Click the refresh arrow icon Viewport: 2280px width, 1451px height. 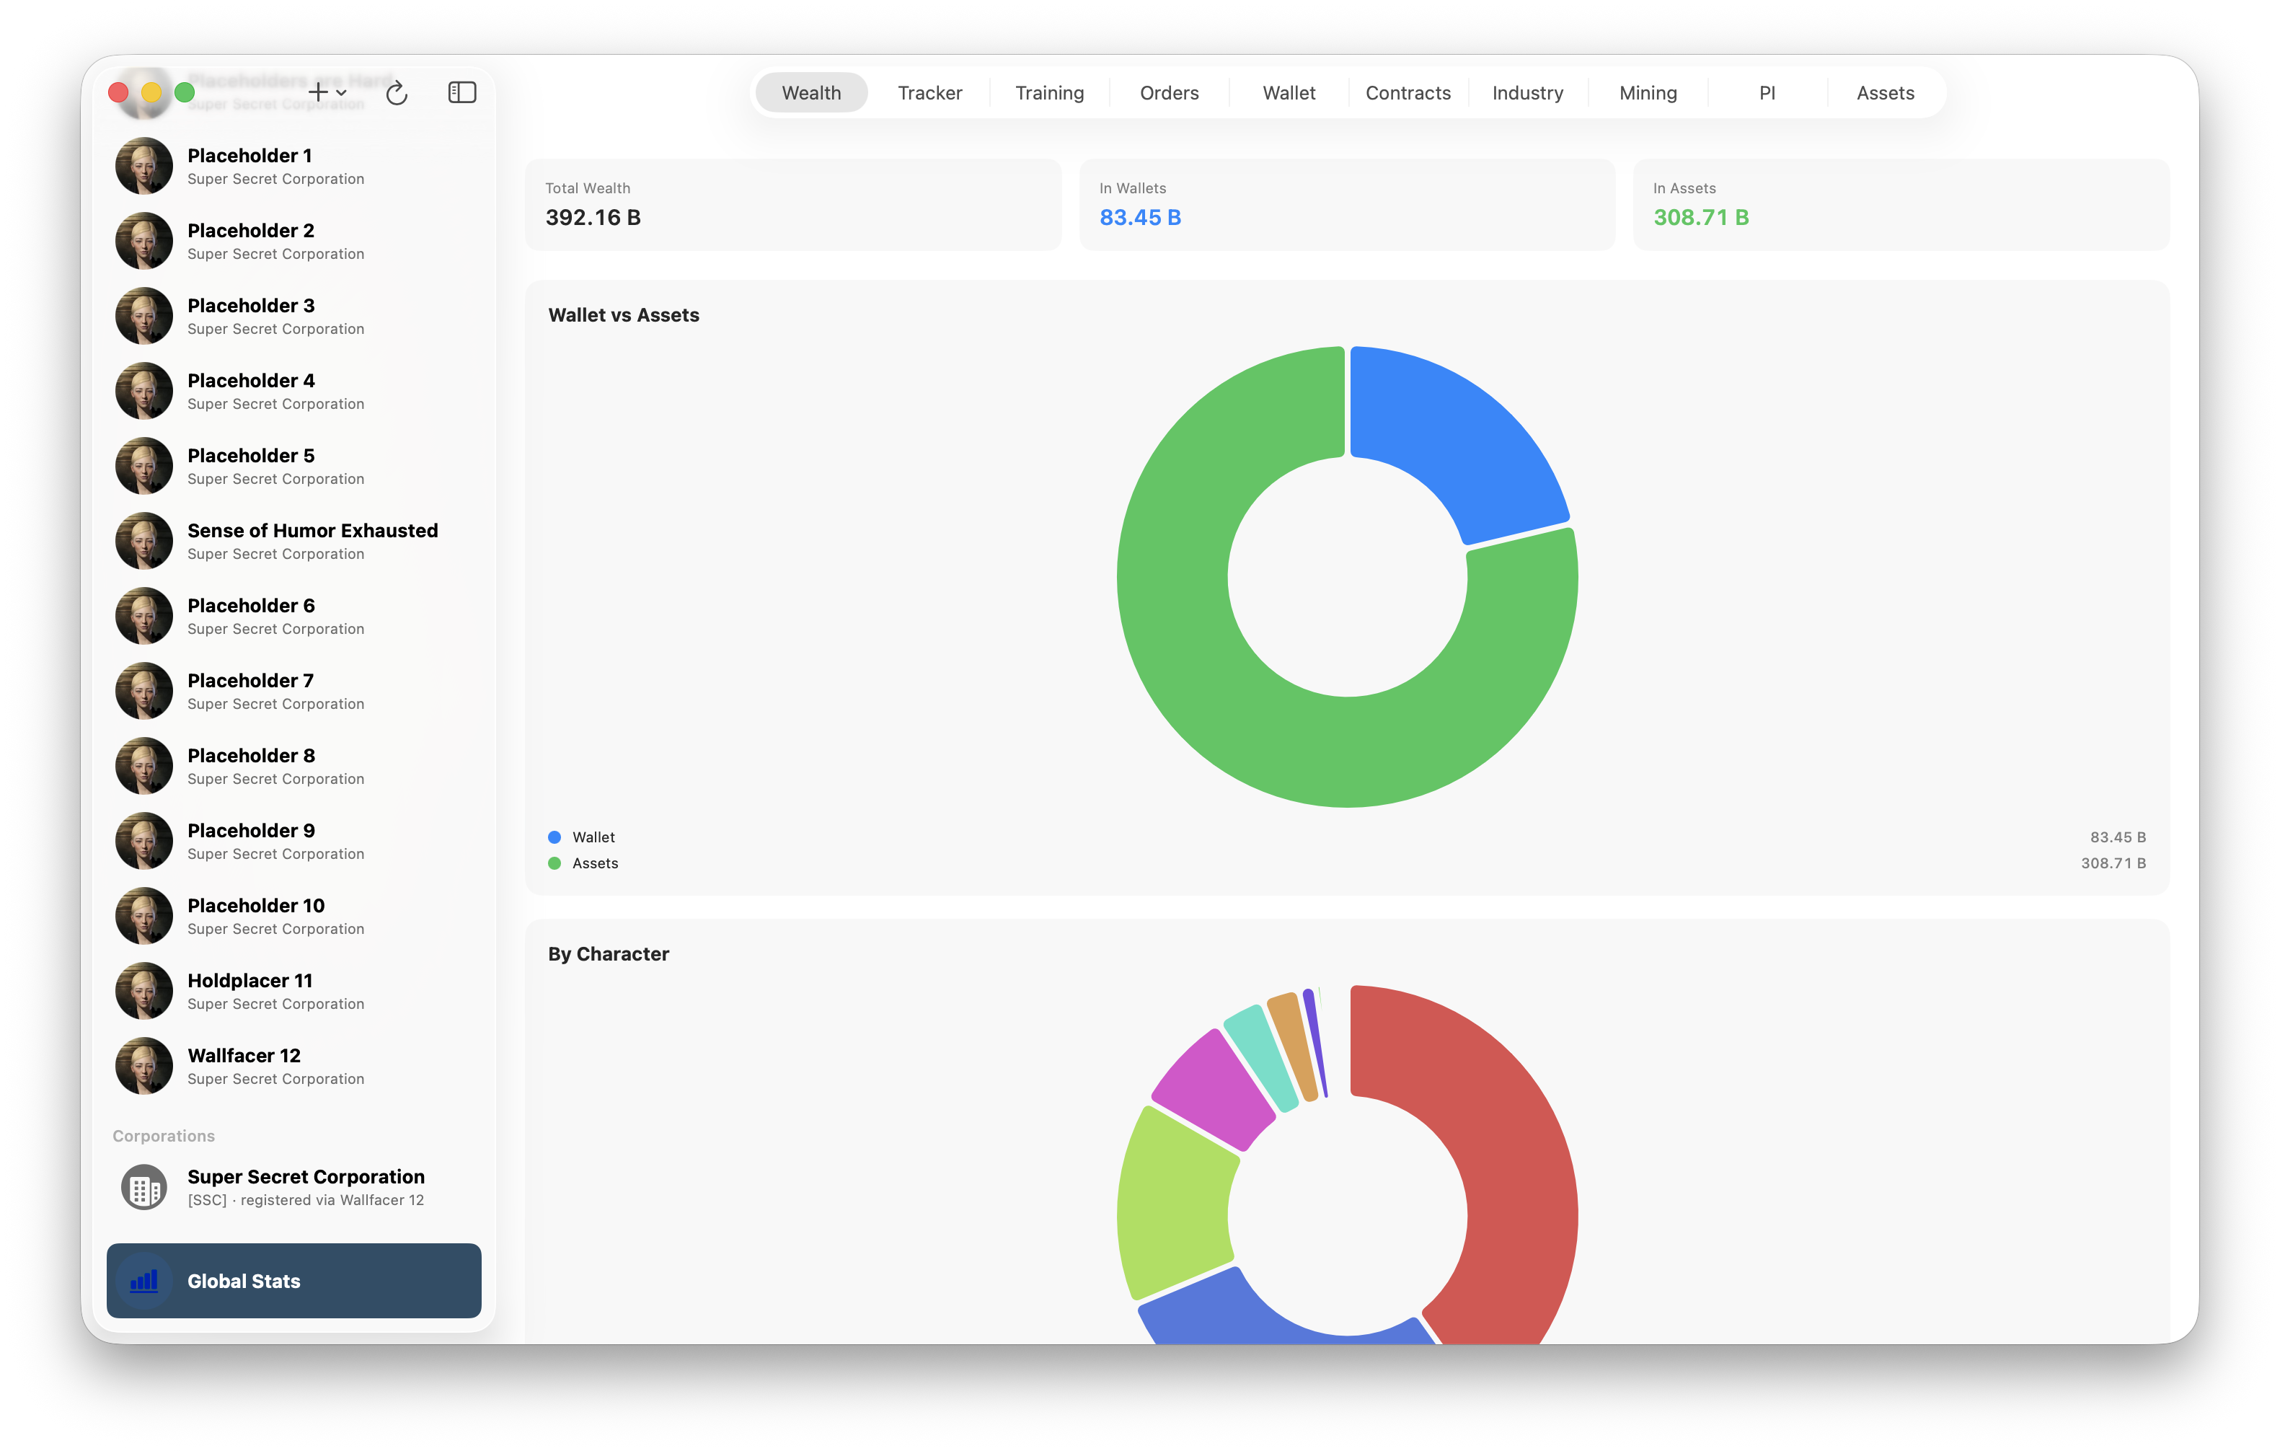click(x=397, y=93)
